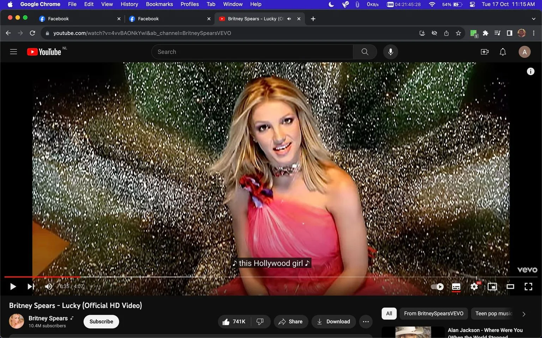Toggle Do Not Disturb moon icon
The height and width of the screenshot is (338, 542).
point(331,4)
